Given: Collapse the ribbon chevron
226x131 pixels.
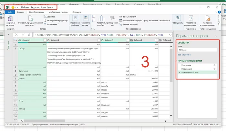Looking at the screenshot, I should [x=216, y=12].
